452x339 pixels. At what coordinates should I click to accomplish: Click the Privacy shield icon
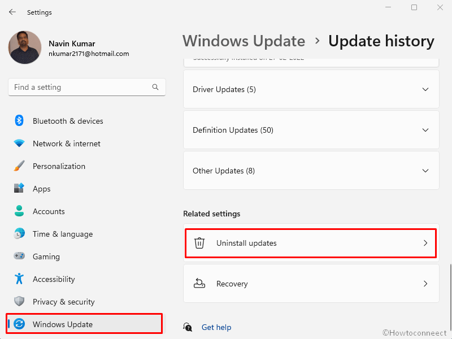pos(19,301)
